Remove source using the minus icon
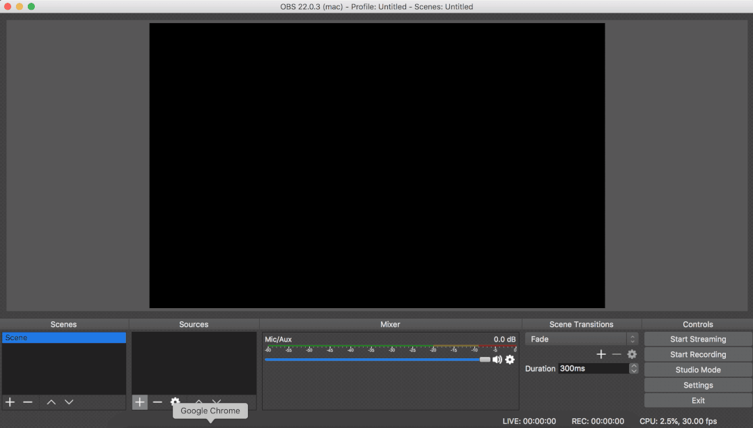The height and width of the screenshot is (428, 753). coord(157,402)
